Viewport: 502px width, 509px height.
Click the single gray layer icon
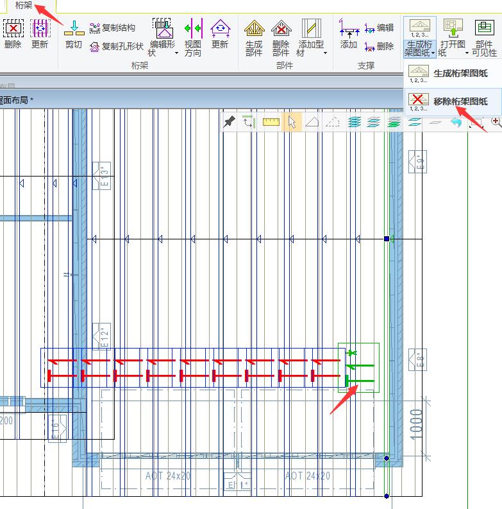pyautogui.click(x=435, y=123)
